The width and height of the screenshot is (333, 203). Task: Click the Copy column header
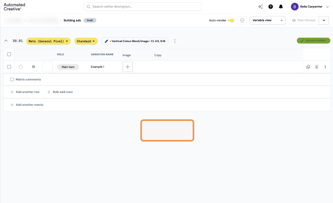click(158, 55)
